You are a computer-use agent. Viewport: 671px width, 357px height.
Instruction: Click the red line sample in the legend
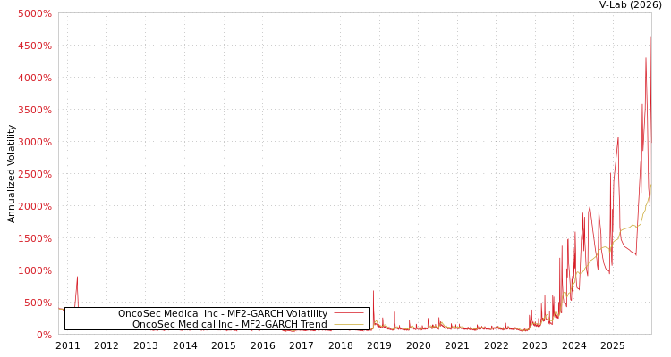point(348,313)
